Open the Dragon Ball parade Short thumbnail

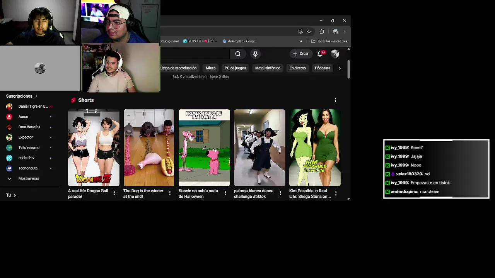click(94, 148)
